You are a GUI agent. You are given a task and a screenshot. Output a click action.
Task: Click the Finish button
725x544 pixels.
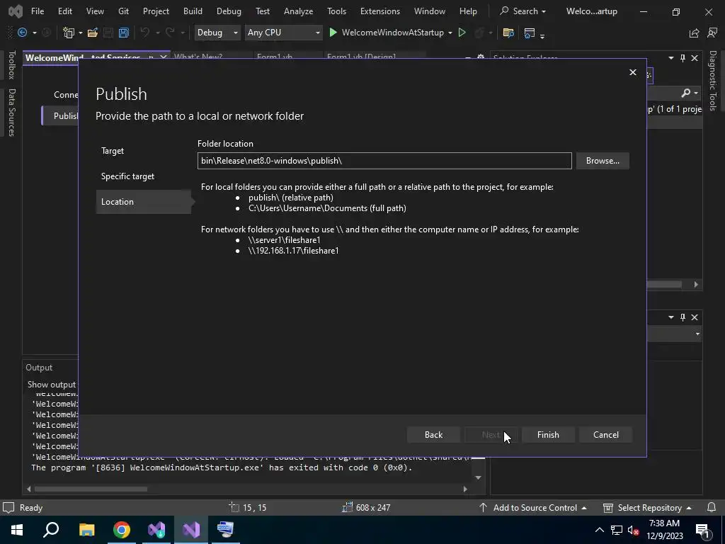click(548, 435)
